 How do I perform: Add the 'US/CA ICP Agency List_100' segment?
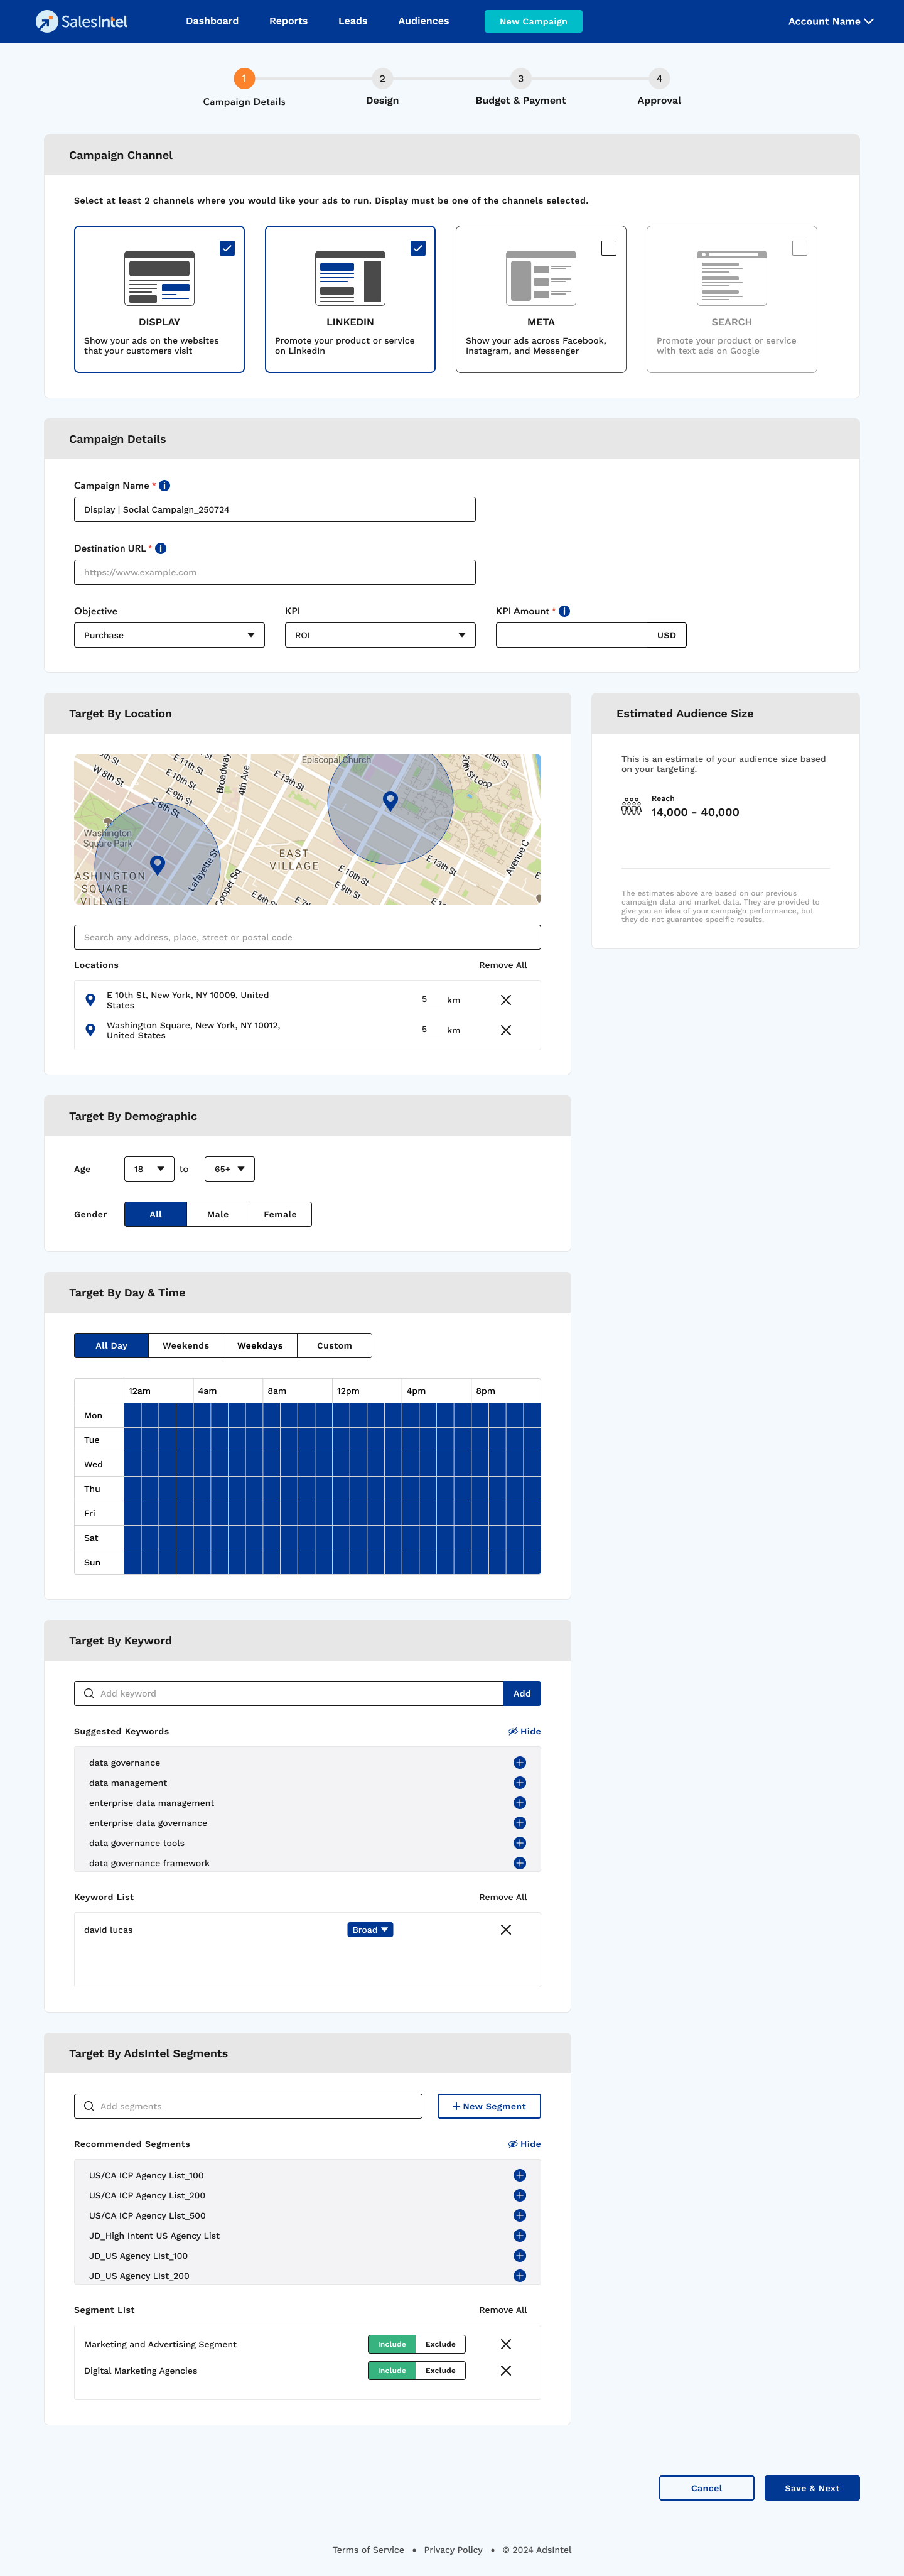click(519, 2176)
